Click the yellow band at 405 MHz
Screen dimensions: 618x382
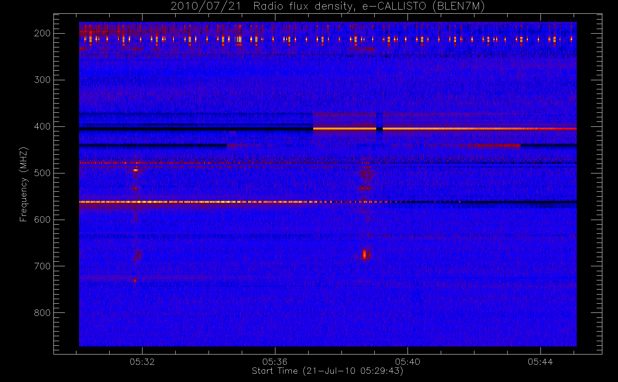[445, 129]
